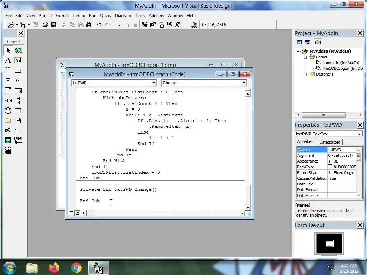The image size is (367, 275).
Task: Switch code window to Procedure View
Action: coord(71,213)
